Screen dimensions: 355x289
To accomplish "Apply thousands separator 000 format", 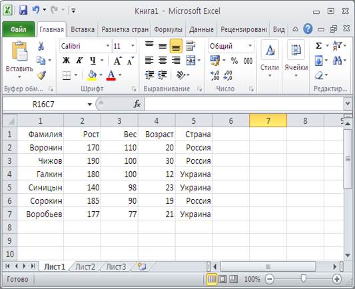I will [248, 61].
